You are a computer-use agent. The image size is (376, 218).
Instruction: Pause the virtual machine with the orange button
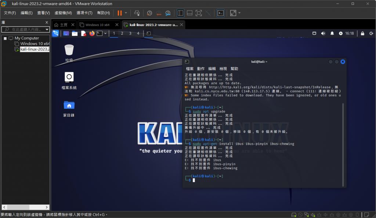pos(119,13)
